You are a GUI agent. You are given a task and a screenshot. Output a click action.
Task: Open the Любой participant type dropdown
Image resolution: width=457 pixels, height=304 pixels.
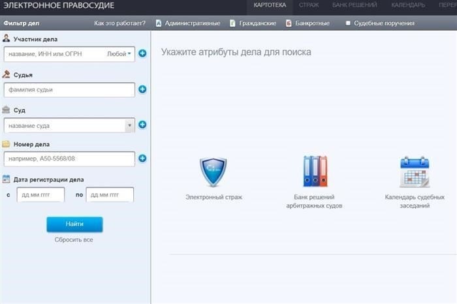[119, 54]
